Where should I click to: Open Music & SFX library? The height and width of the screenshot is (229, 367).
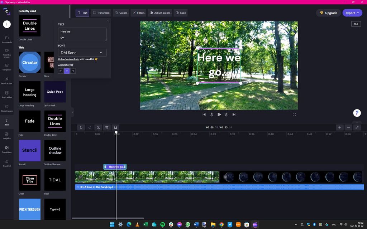[x=7, y=81]
